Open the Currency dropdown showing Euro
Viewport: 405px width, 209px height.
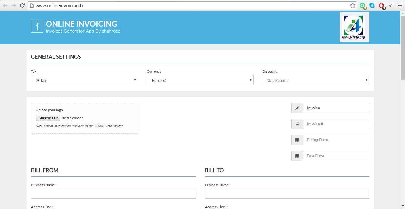pos(200,80)
